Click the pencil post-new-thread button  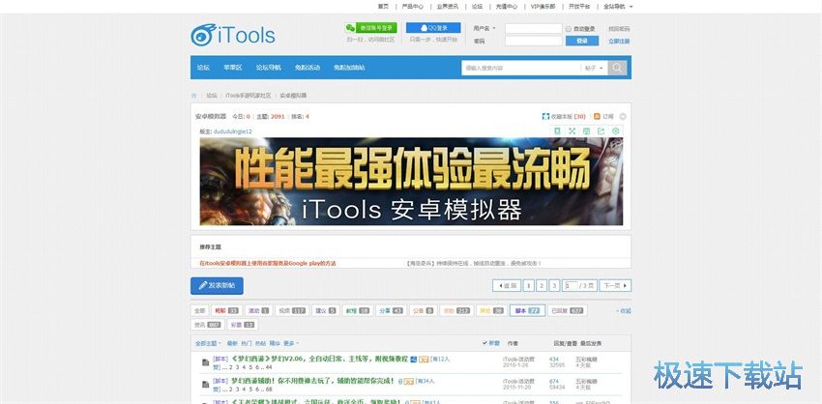(217, 285)
